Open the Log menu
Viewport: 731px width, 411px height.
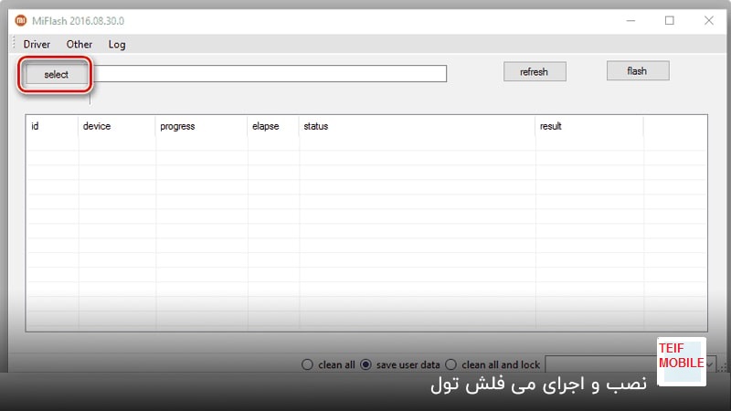pyautogui.click(x=117, y=44)
